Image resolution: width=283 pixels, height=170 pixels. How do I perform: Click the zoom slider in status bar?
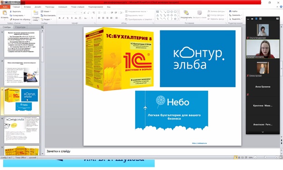tap(266, 157)
